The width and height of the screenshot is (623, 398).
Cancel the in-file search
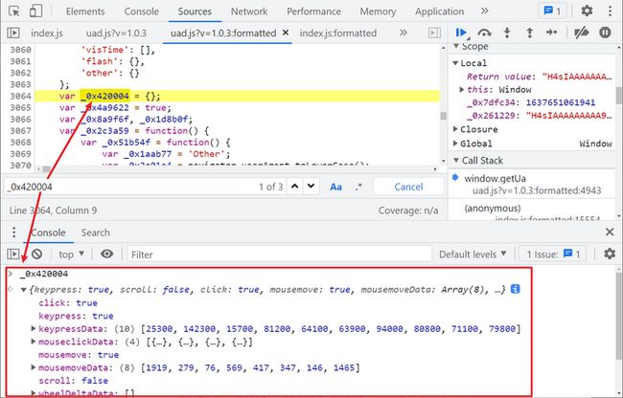point(408,187)
